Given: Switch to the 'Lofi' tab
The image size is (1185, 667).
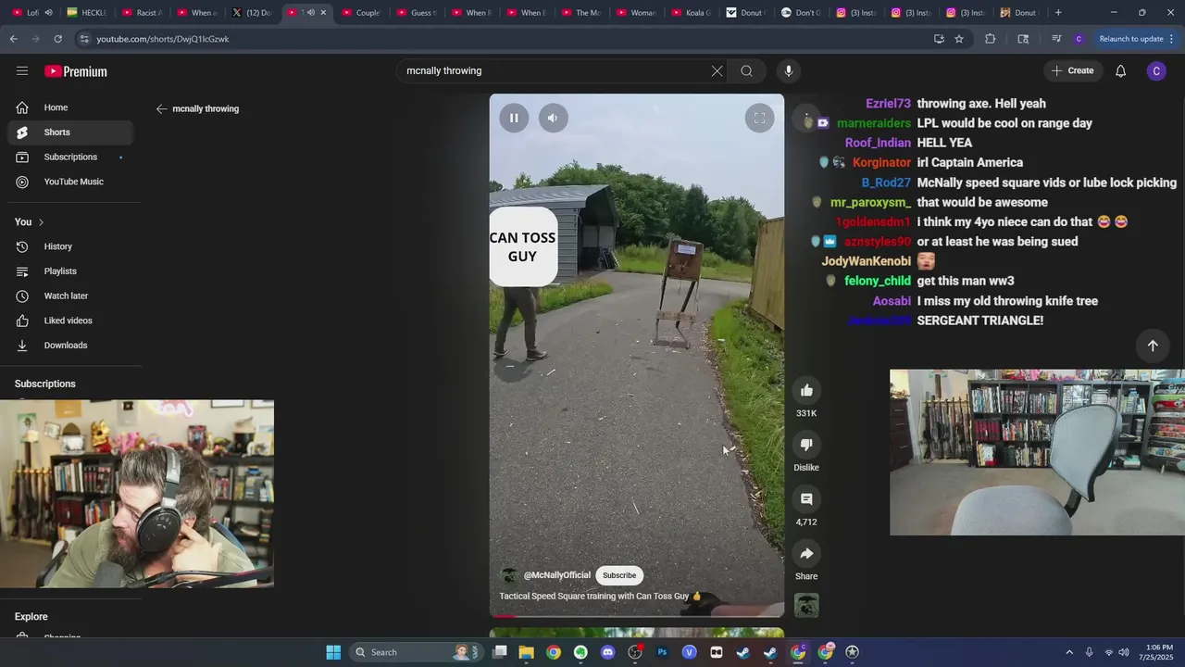Looking at the screenshot, I should pyautogui.click(x=33, y=13).
